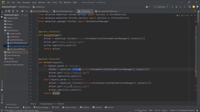Select the Drivers folder
The height and width of the screenshot is (112, 200).
pyautogui.click(x=10, y=24)
